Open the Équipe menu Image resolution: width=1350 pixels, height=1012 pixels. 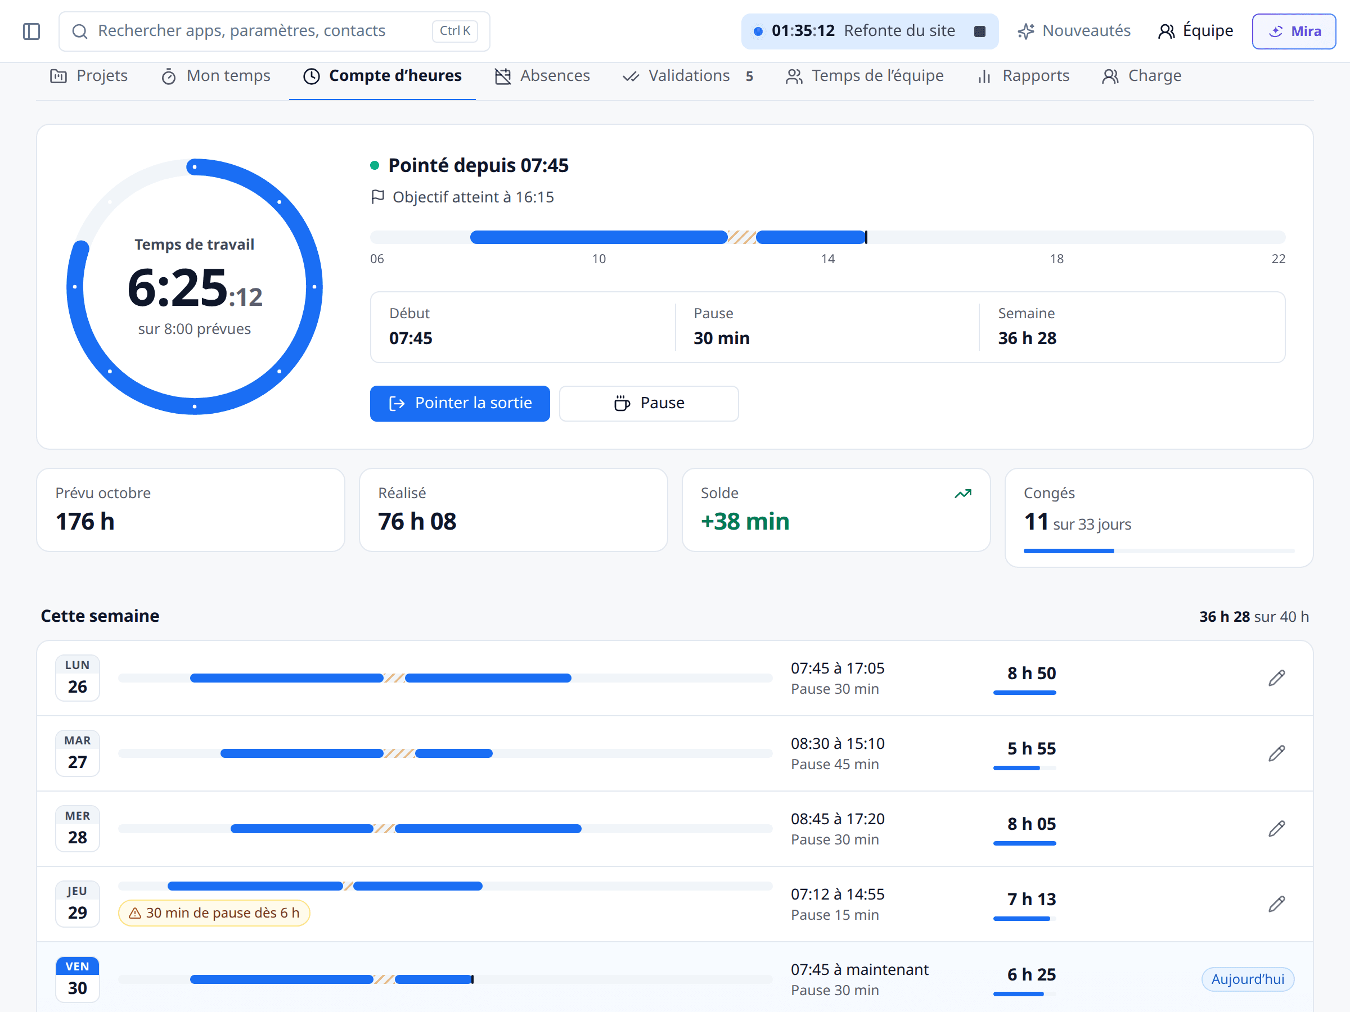tap(1195, 31)
